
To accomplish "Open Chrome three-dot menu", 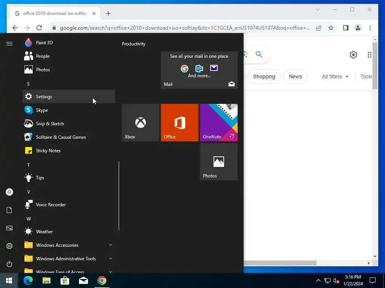I will (x=370, y=28).
